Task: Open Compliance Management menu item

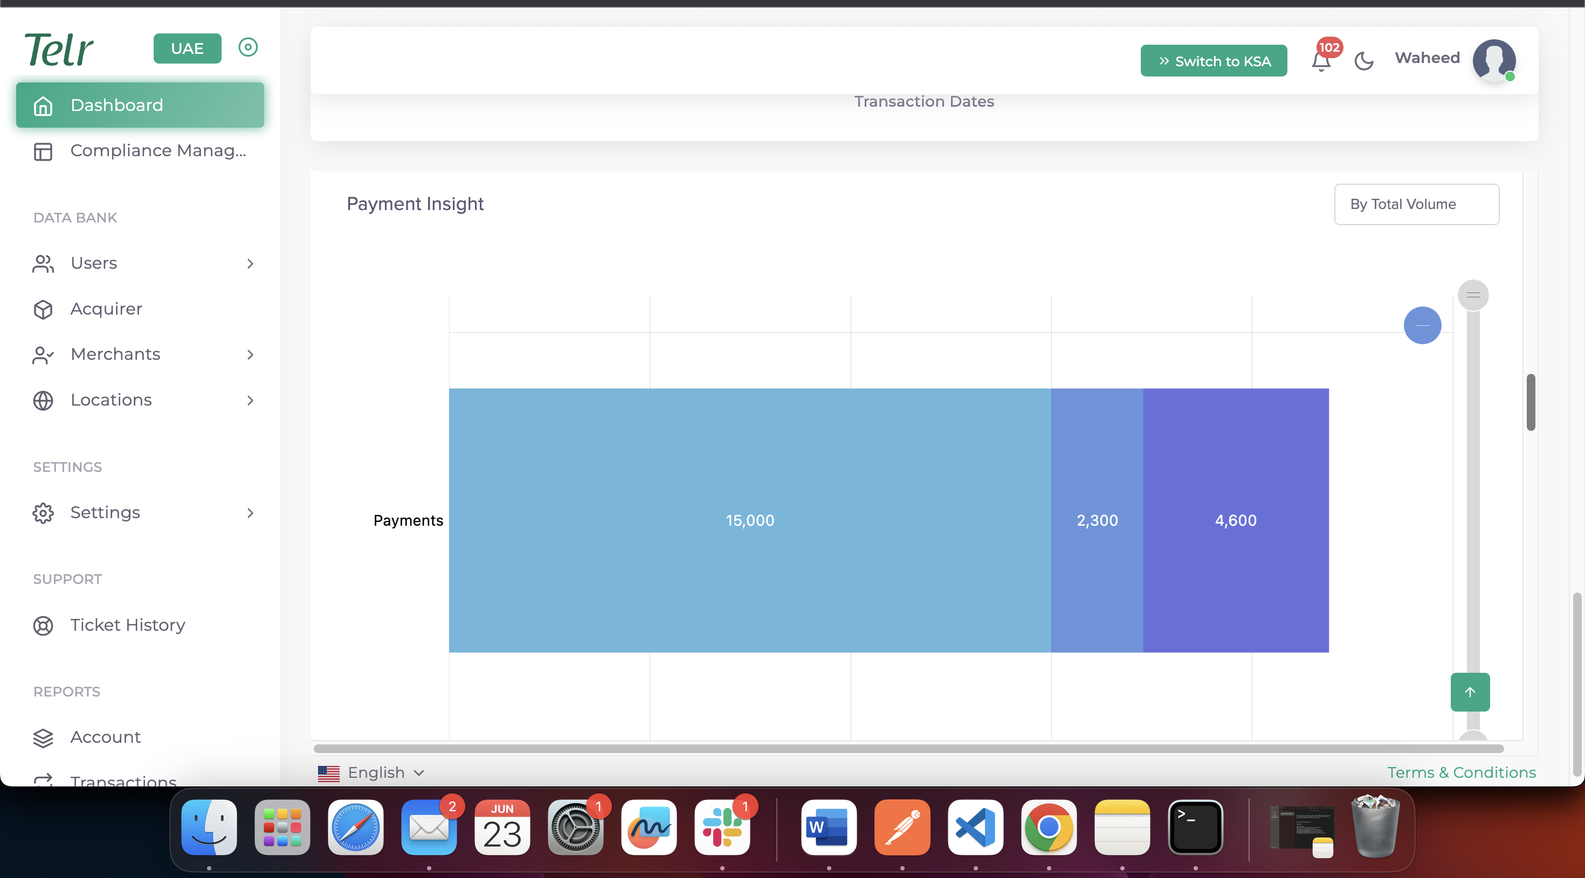Action: 140,151
